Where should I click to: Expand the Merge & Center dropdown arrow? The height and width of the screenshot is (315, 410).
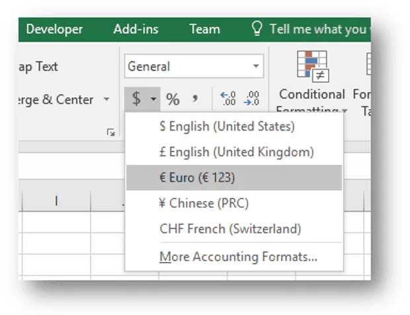[x=106, y=99]
